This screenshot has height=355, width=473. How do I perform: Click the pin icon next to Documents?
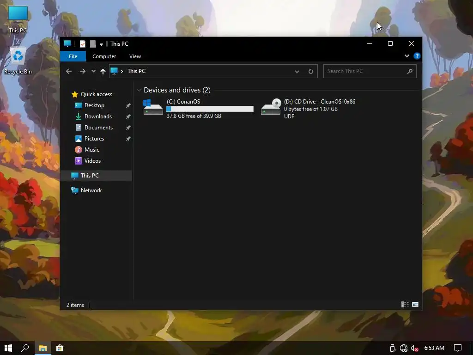(128, 128)
